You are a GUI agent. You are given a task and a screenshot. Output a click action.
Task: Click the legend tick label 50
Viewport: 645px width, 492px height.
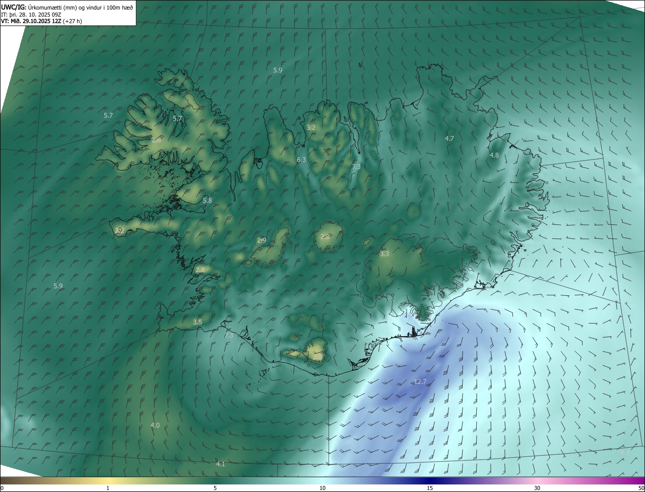(641, 488)
